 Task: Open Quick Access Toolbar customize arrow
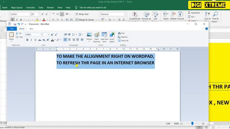[x=26, y=24]
